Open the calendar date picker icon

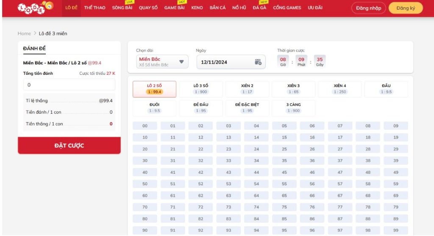pos(258,62)
